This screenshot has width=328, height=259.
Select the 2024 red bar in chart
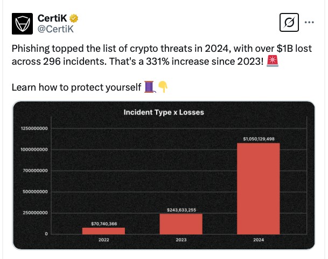(x=259, y=188)
